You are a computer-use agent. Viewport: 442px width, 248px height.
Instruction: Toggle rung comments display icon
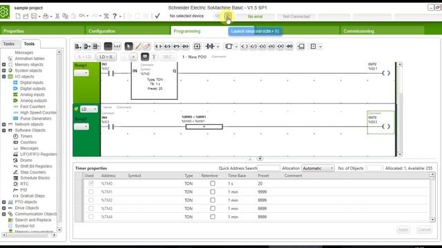pos(145,56)
